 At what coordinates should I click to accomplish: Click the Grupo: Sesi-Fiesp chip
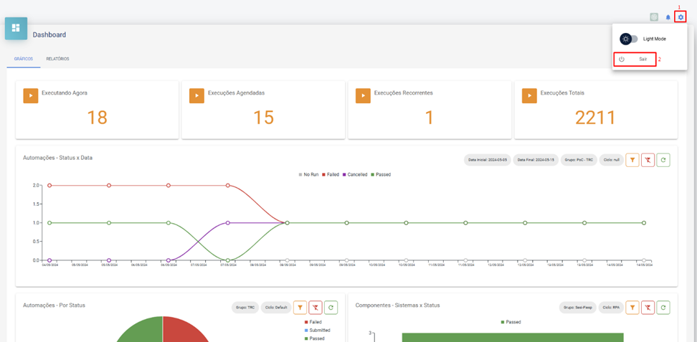coord(578,308)
